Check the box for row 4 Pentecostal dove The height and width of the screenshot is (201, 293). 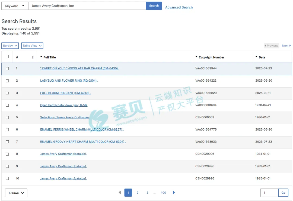[x=7, y=105]
